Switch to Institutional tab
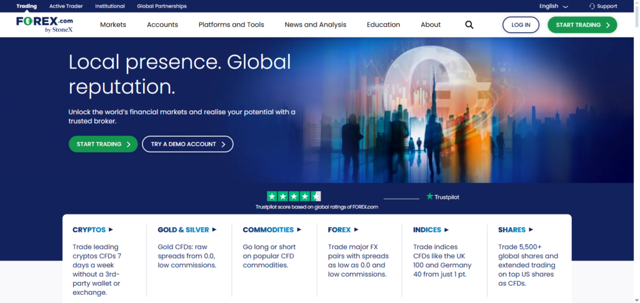The height and width of the screenshot is (303, 640). (x=110, y=6)
